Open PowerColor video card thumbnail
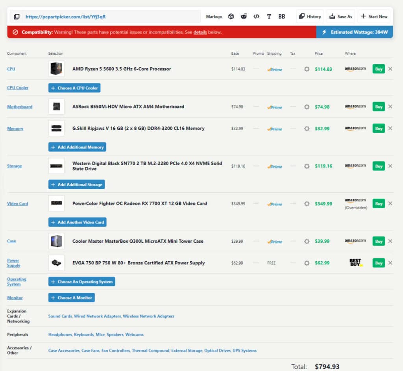Viewport: 403px width, 371px height. click(x=56, y=203)
